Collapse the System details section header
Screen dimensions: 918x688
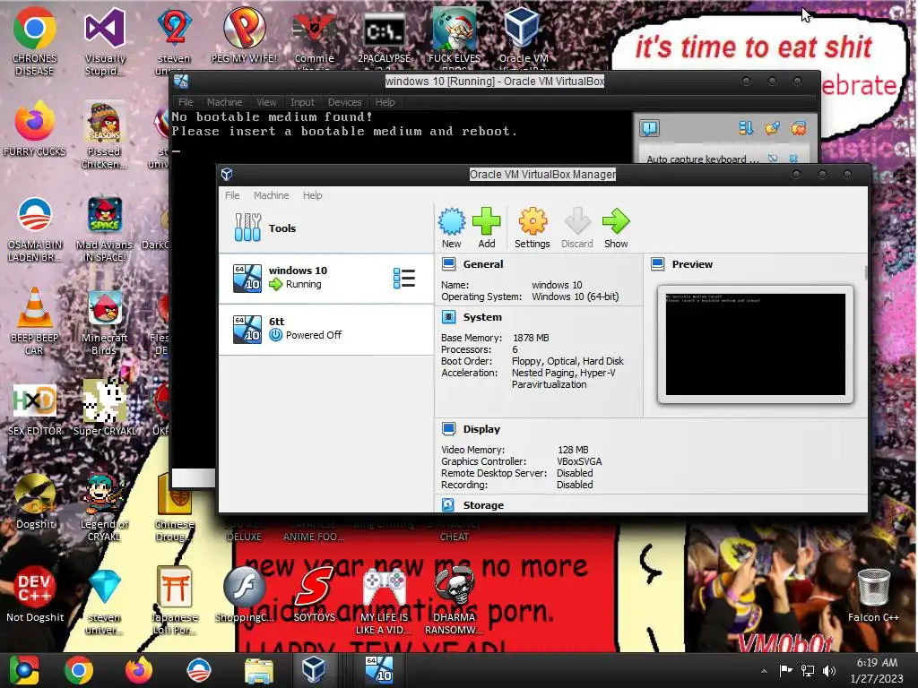click(482, 317)
